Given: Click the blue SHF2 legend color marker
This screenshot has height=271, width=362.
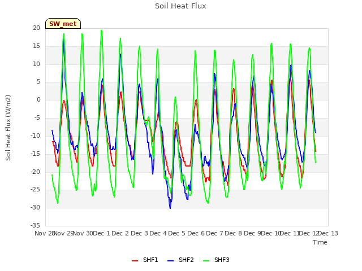Looking at the screenshot, I should (x=170, y=261).
